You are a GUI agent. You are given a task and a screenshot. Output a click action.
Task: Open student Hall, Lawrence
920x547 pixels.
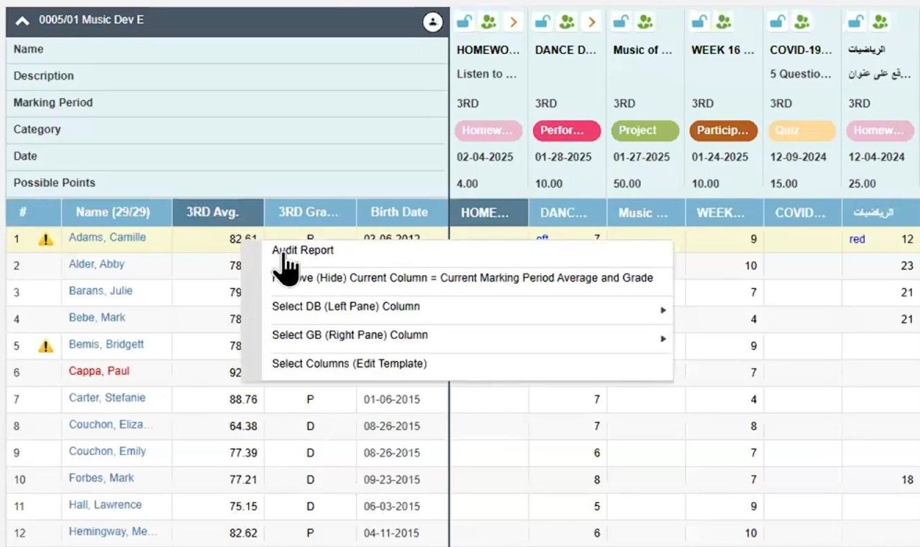coord(104,505)
